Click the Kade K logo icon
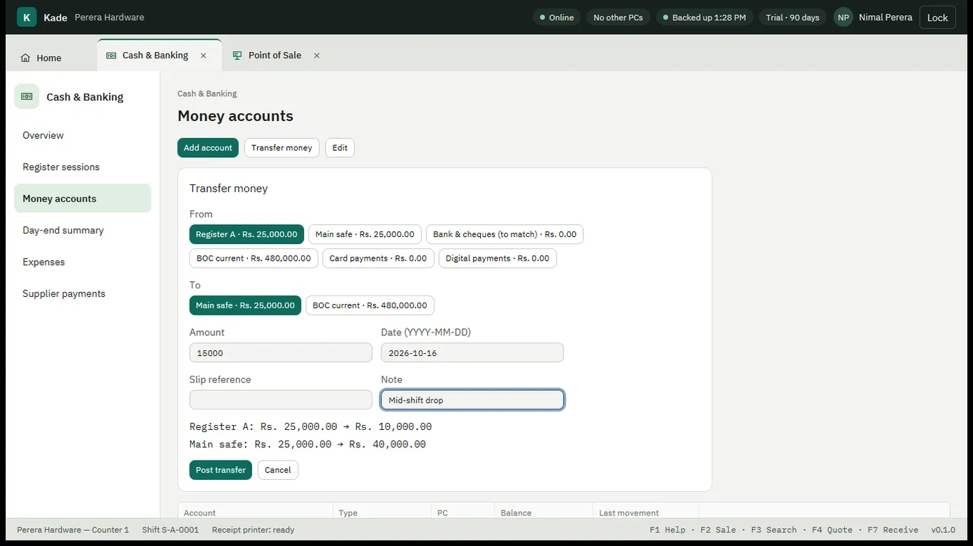The height and width of the screenshot is (546, 973). (26, 17)
